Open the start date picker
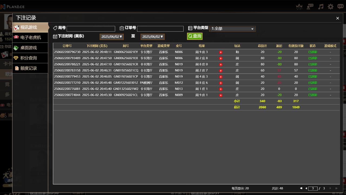 coord(112,37)
